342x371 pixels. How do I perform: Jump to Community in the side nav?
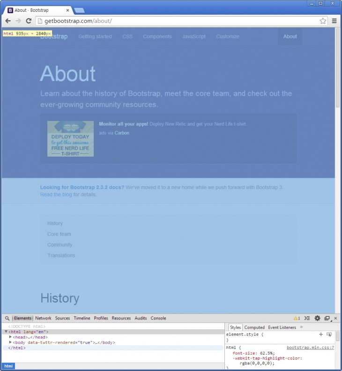60,245
